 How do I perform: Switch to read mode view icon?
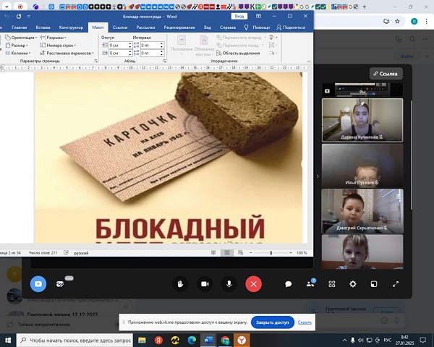(x=213, y=252)
